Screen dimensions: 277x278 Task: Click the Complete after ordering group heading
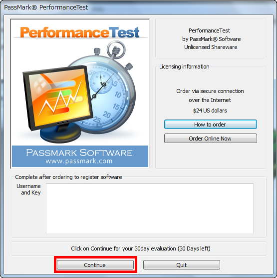(x=68, y=177)
